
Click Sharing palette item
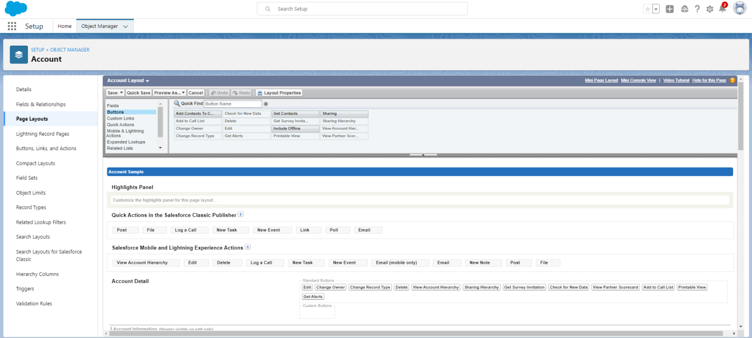click(344, 114)
